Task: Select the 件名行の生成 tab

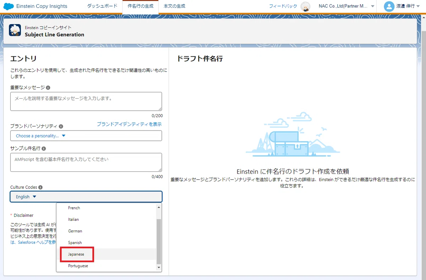Action: (140, 6)
